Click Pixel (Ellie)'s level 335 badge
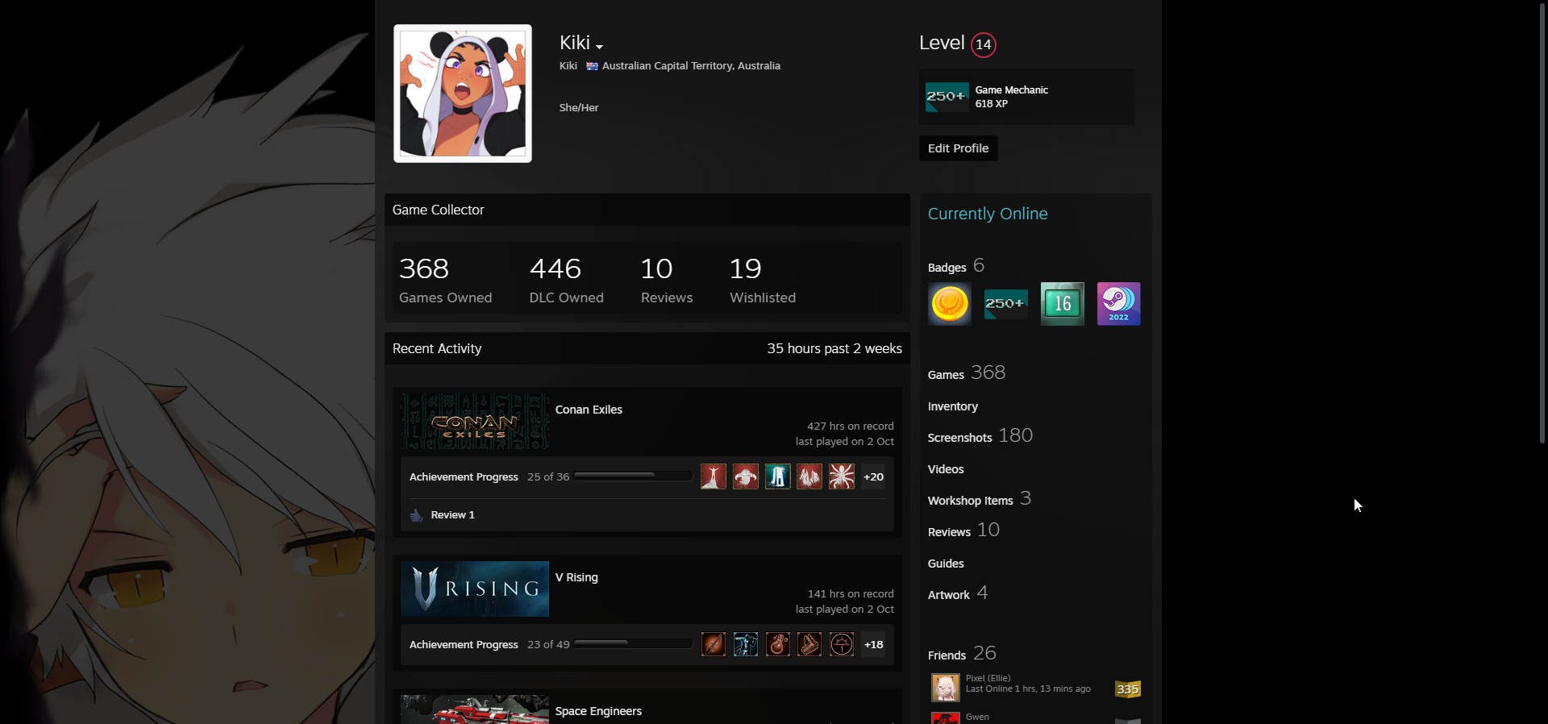The image size is (1548, 724). click(1128, 689)
